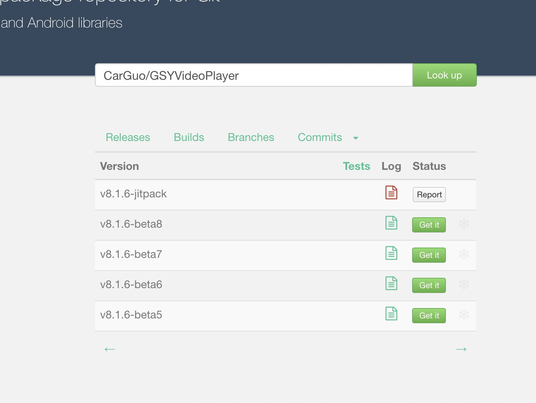Open the Report for v8.1.6-jitpack
The width and height of the screenshot is (536, 403).
click(429, 194)
